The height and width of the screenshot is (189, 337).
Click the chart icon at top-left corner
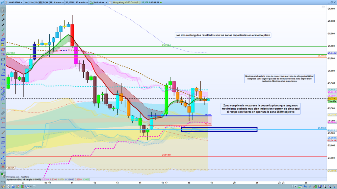tap(2, 2)
